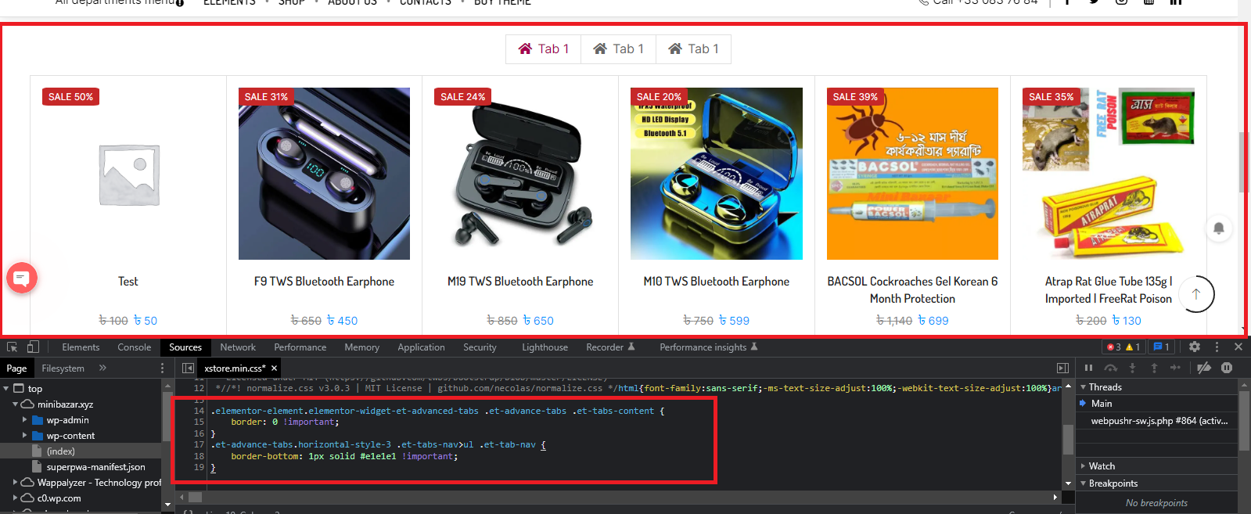Click the 'border: 0 !important;' code line

(285, 422)
